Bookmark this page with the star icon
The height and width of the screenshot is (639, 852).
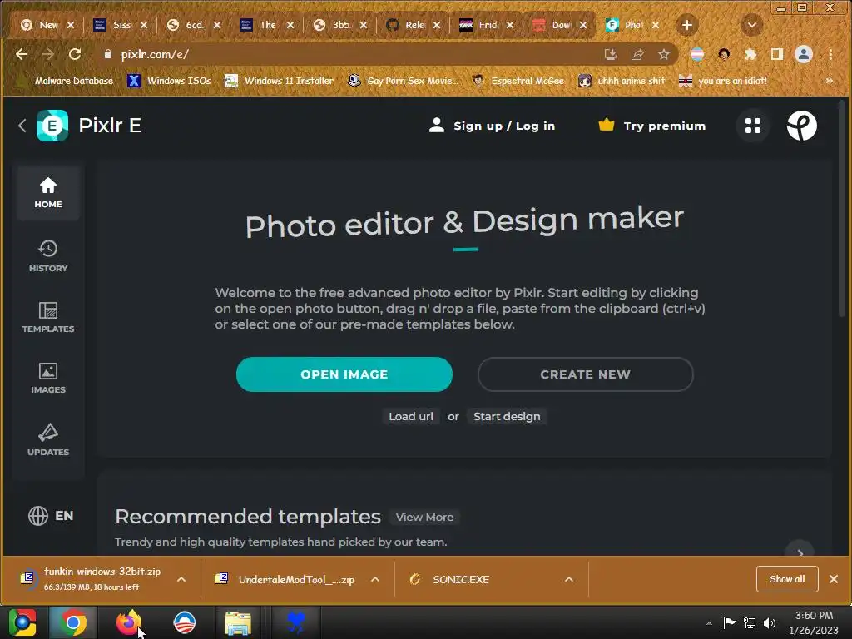coord(663,54)
